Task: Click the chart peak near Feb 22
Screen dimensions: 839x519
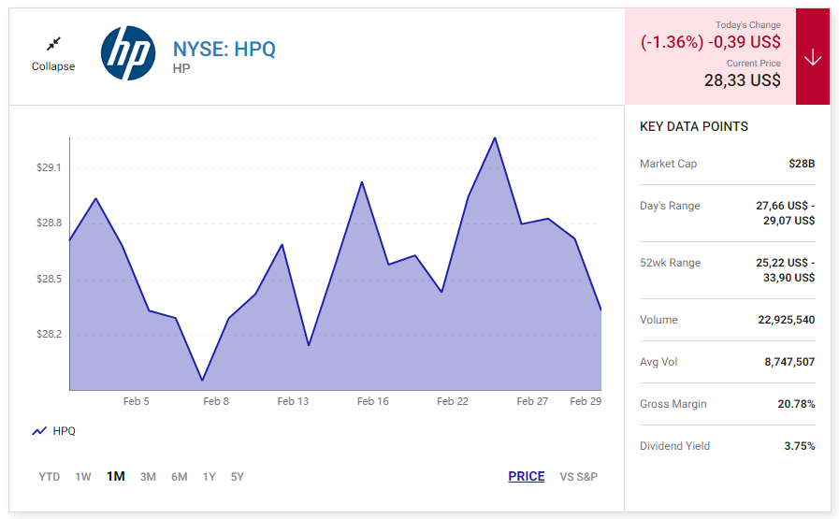Action: (x=495, y=138)
